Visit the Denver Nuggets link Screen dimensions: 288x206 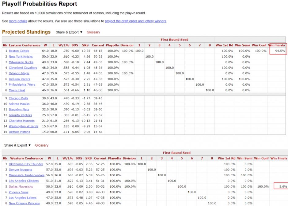click(x=21, y=170)
